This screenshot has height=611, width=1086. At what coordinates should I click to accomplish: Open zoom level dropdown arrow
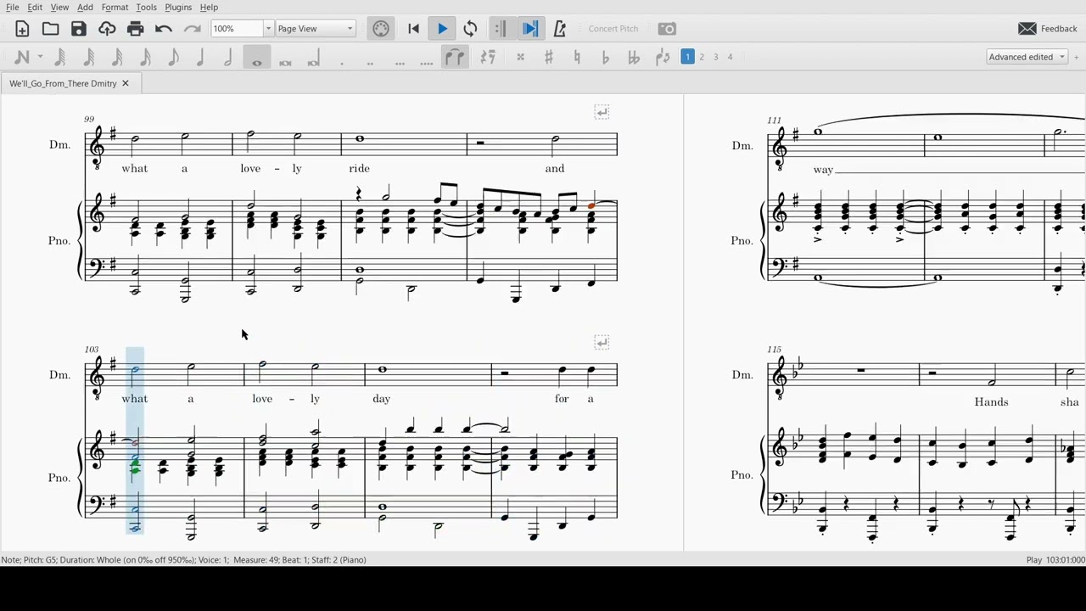pyautogui.click(x=268, y=29)
